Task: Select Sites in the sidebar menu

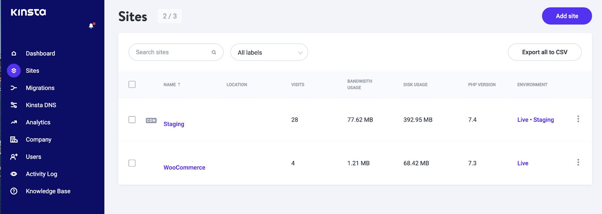Action: [x=32, y=71]
